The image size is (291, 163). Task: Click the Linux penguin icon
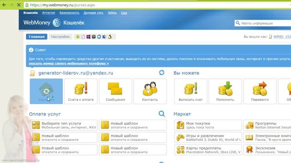[x=110, y=37]
